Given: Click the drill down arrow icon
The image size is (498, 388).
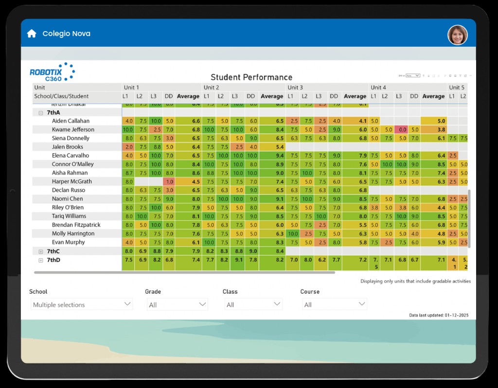Looking at the screenshot, I should pos(428,76).
